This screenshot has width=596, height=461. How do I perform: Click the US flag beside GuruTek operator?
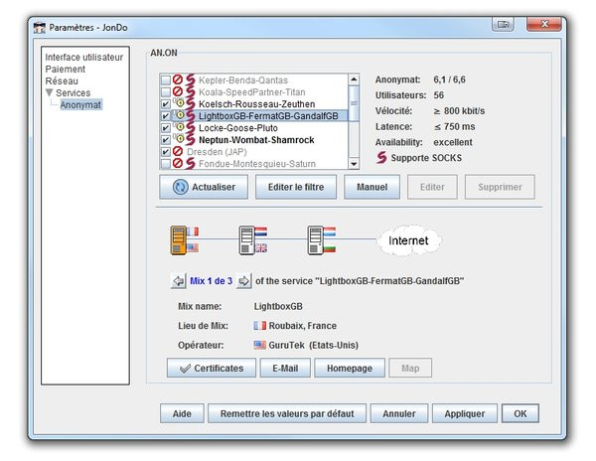click(260, 345)
